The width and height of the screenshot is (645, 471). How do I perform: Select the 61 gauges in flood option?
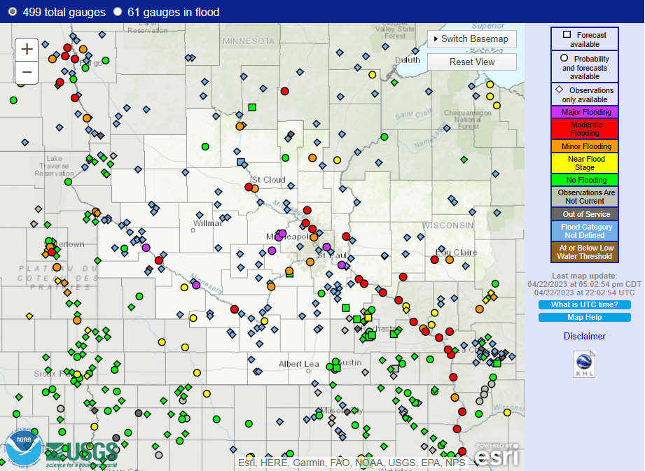coord(118,12)
